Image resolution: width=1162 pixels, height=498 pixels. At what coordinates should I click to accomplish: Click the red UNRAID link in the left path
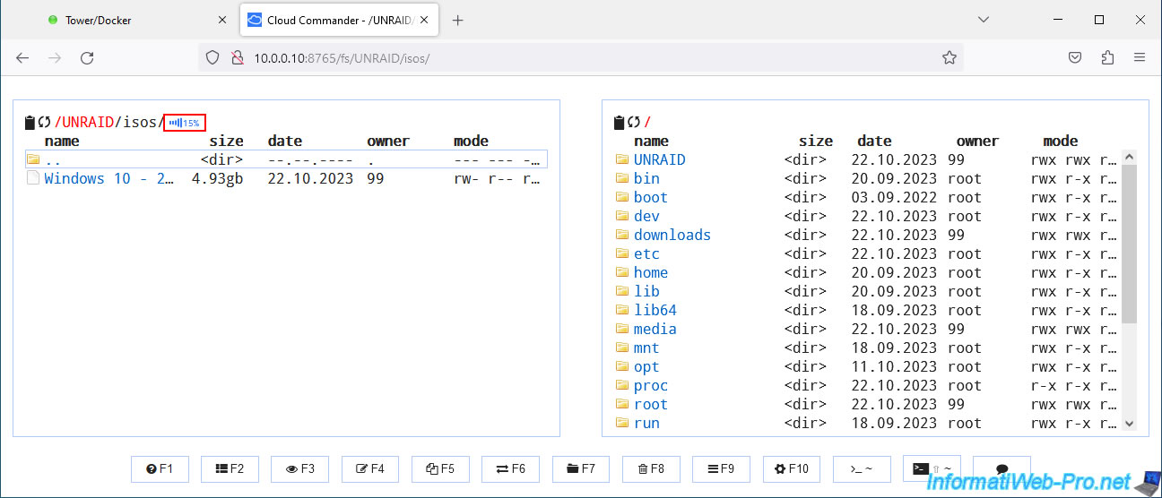point(84,123)
